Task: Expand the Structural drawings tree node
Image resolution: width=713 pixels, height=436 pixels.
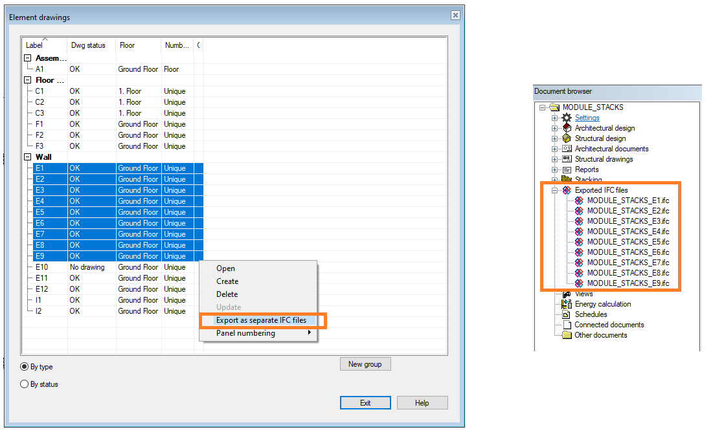Action: (x=554, y=159)
